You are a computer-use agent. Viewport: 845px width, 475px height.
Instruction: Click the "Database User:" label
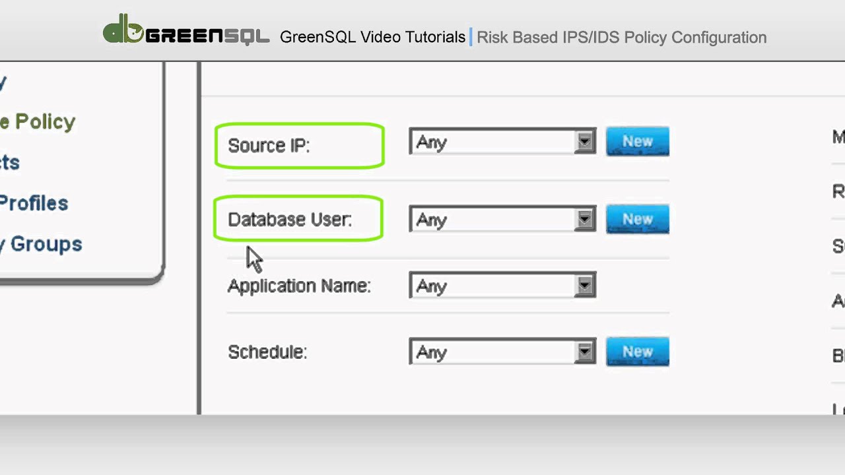point(290,220)
